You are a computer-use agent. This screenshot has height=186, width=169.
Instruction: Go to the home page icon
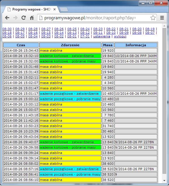pos(32,18)
